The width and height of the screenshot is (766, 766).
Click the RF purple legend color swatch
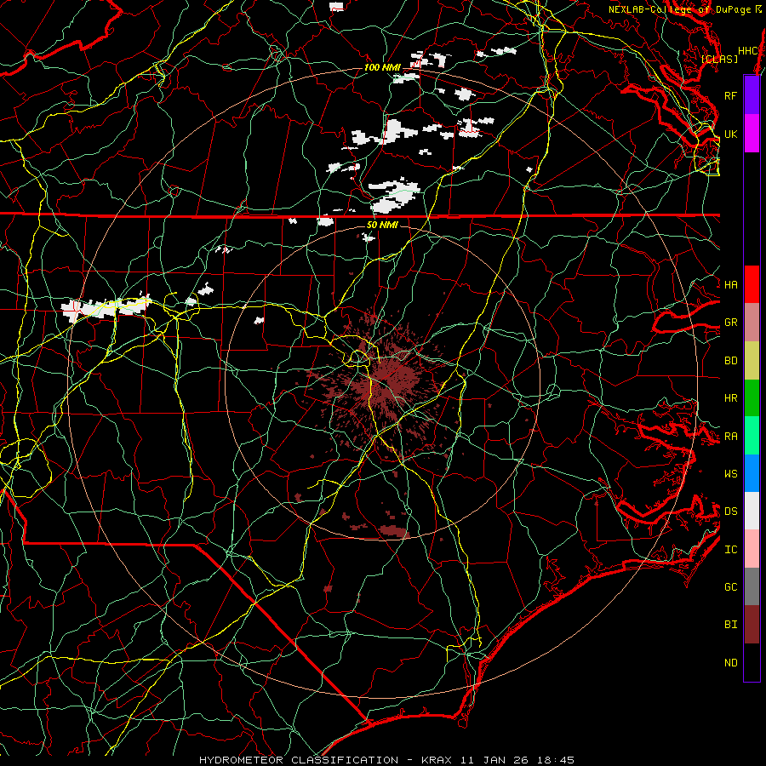pyautogui.click(x=752, y=95)
